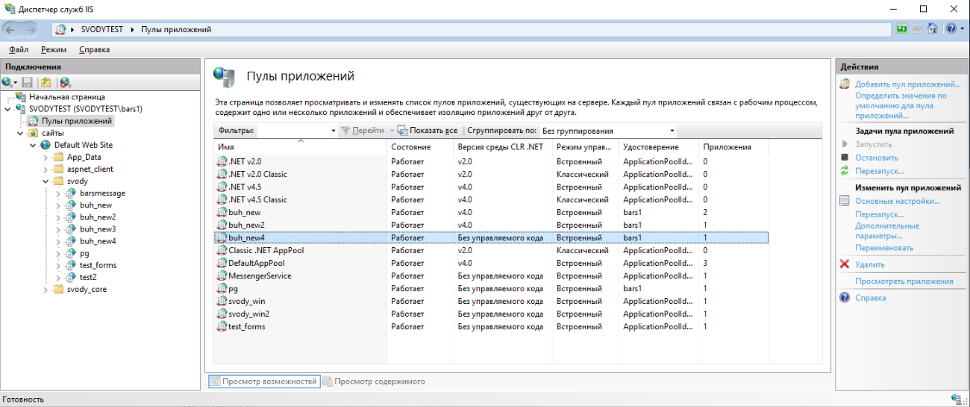Switch to Content View tab
This screenshot has width=970, height=407.
[374, 382]
